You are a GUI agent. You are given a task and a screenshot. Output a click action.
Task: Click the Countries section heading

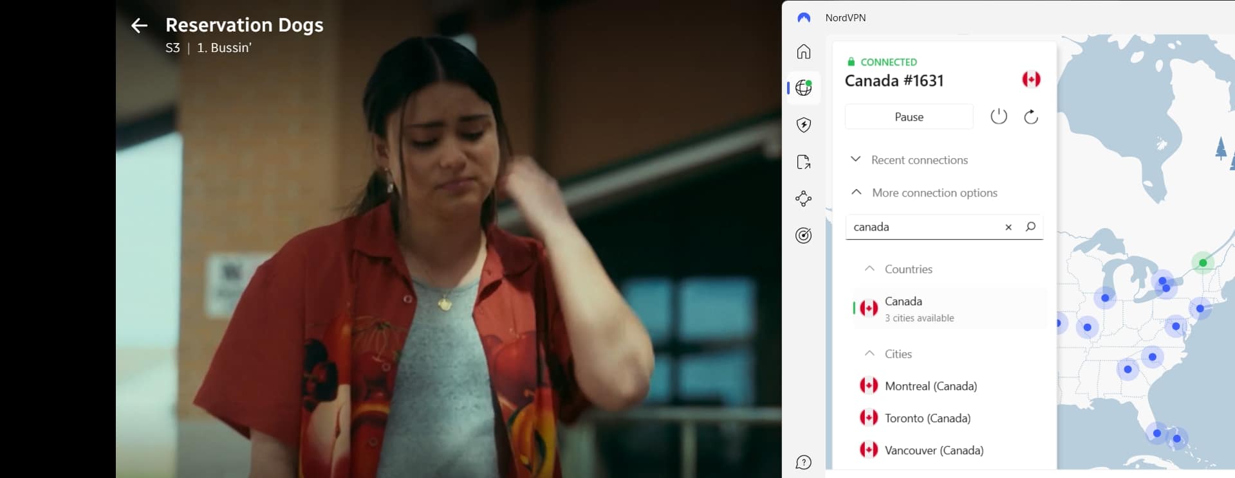(x=909, y=269)
